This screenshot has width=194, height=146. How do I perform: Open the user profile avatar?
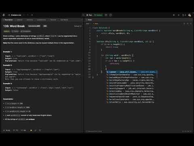(190, 15)
